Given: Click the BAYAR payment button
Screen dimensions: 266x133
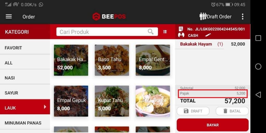Looking at the screenshot, I should pyautogui.click(x=212, y=125).
